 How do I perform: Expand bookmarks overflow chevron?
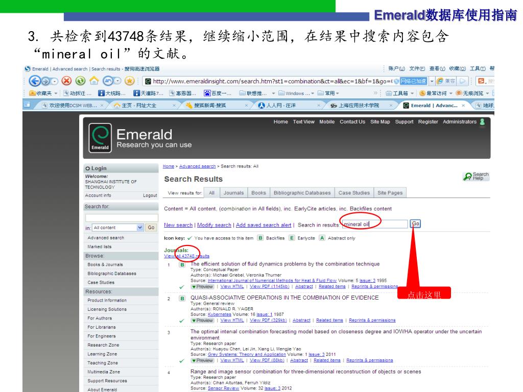pyautogui.click(x=375, y=93)
